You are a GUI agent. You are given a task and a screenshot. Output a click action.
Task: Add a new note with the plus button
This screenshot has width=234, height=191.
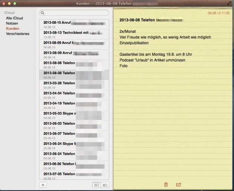click(x=43, y=185)
